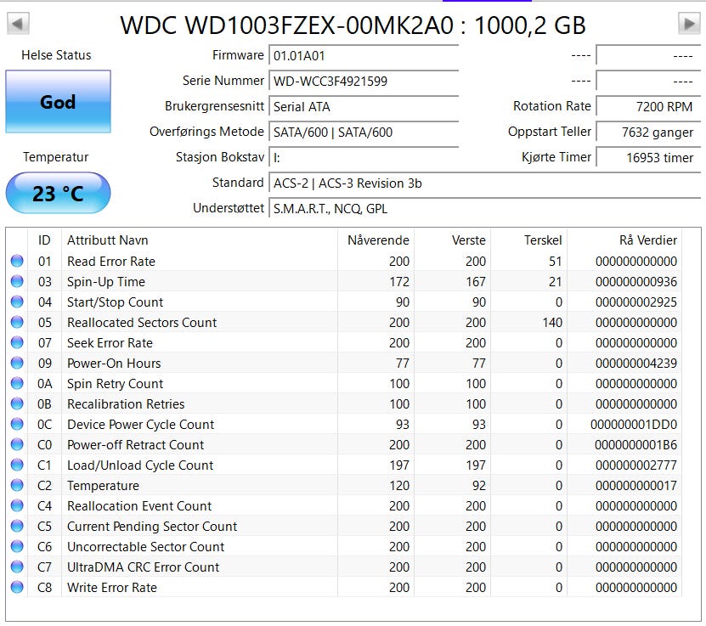706x626 pixels.
Task: Select the Temperature attribute name in table
Action: click(103, 486)
